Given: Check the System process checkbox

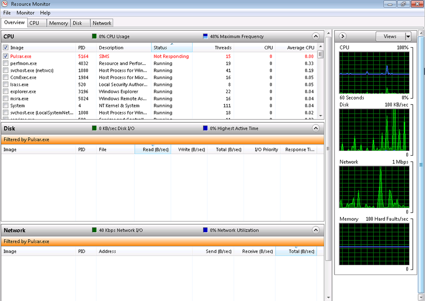Looking at the screenshot, I should [6, 105].
